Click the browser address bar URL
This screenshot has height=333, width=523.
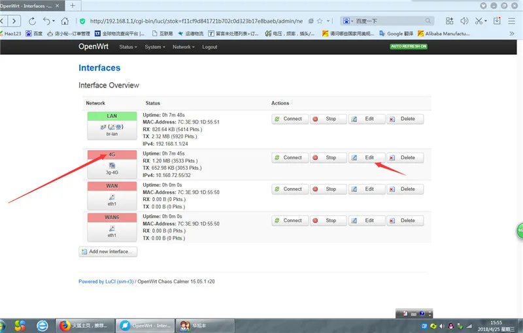pyautogui.click(x=197, y=21)
